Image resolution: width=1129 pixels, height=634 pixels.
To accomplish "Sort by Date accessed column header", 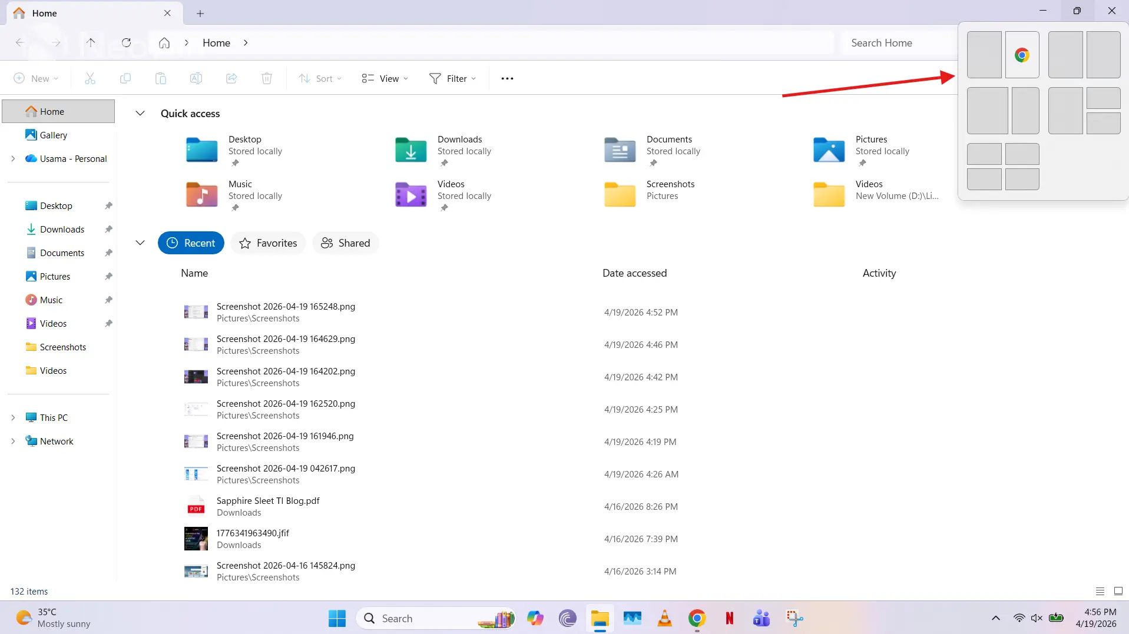I will coord(634,273).
